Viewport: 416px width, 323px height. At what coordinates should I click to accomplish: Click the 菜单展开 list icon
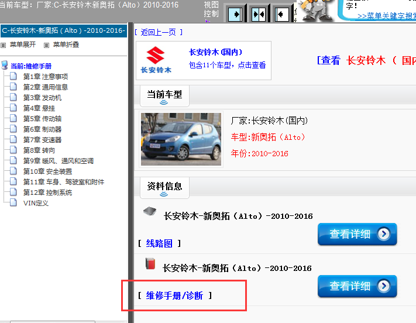coord(3,45)
